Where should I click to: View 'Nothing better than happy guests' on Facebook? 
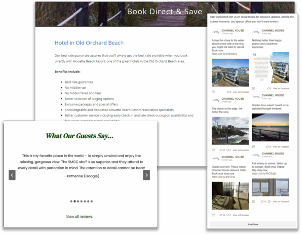pos(281,88)
